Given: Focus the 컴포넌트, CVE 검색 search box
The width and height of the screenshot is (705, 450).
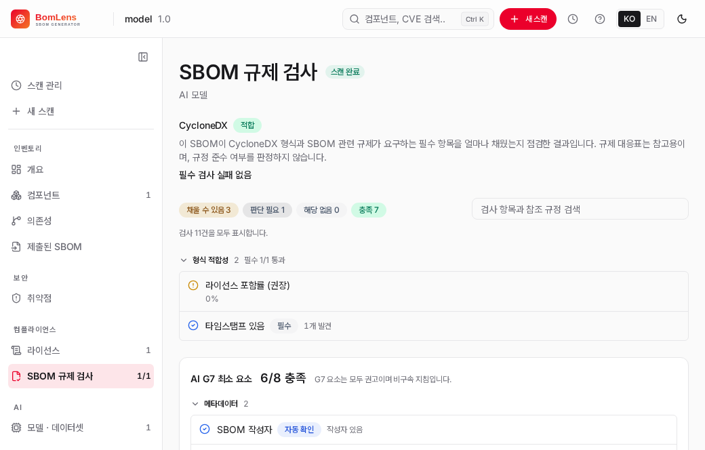Looking at the screenshot, I should (x=418, y=19).
